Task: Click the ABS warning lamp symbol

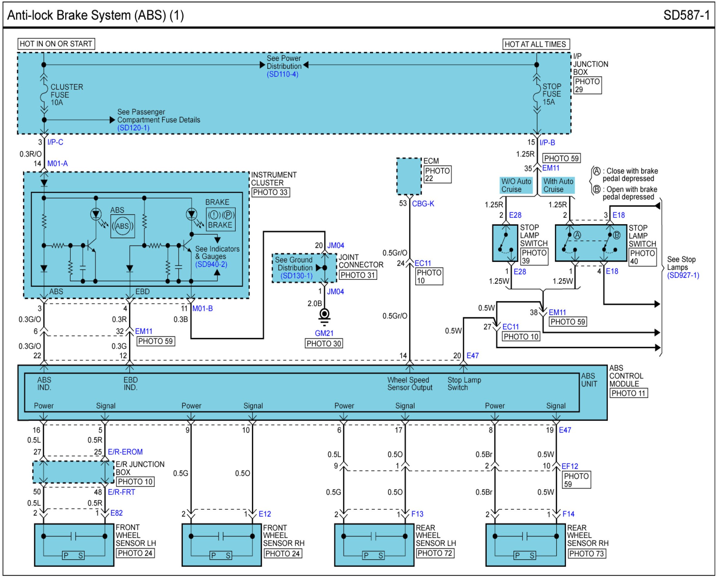Action: (122, 226)
